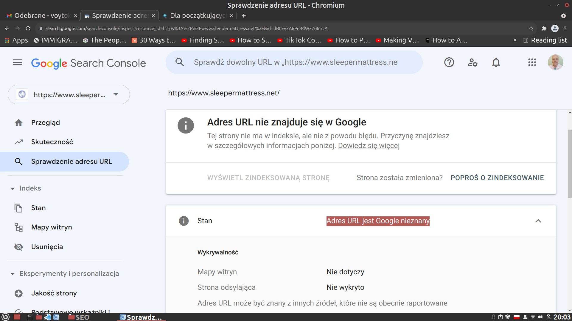Viewport: 572px width, 321px height.
Task: Click the clock showing 20:03
Action: click(x=562, y=317)
